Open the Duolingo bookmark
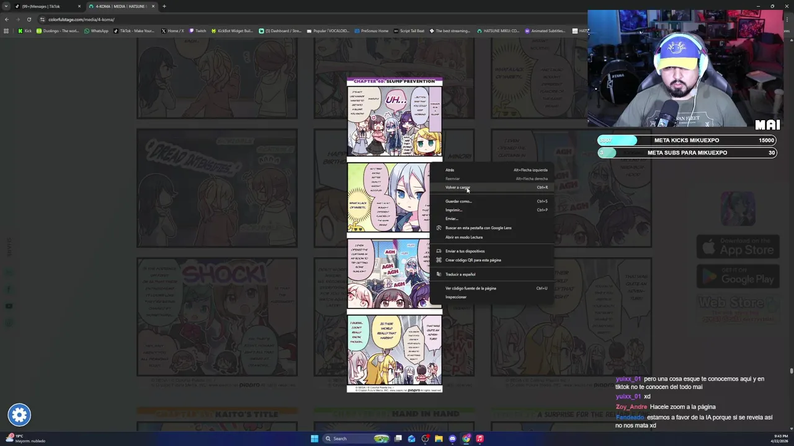This screenshot has height=446, width=794. pos(58,31)
